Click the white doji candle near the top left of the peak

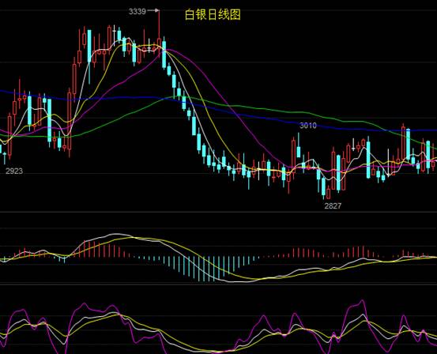tap(114, 35)
